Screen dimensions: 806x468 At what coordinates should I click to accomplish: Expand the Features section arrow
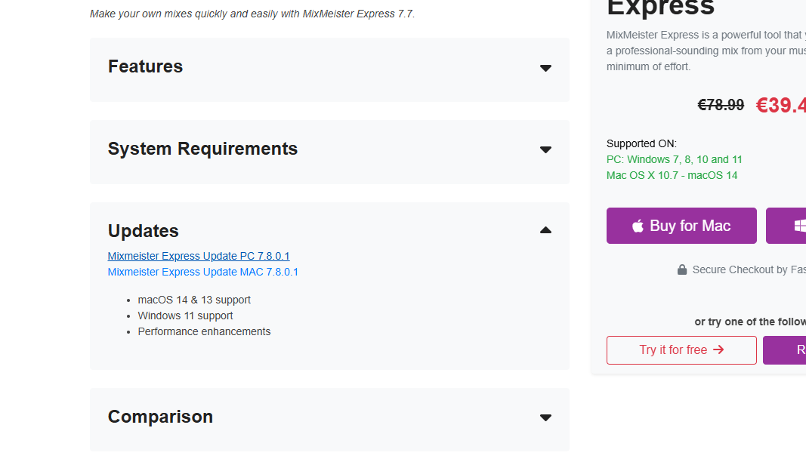pos(545,68)
